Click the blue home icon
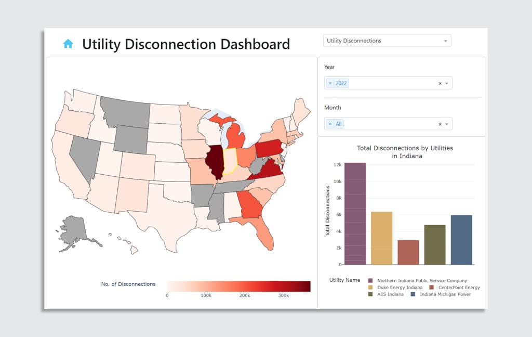The width and height of the screenshot is (532, 337). pos(68,44)
